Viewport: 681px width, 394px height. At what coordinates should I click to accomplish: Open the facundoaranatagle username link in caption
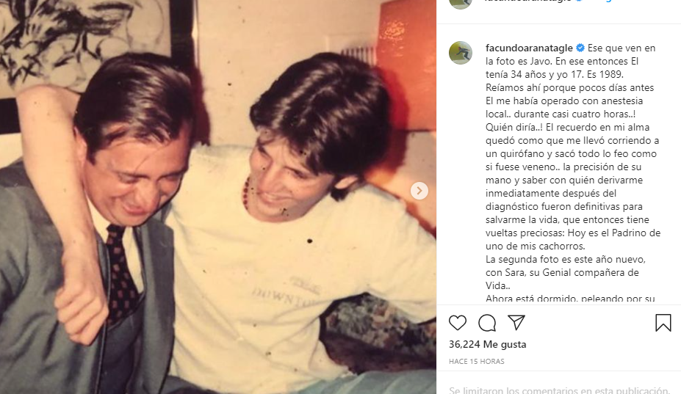point(528,48)
